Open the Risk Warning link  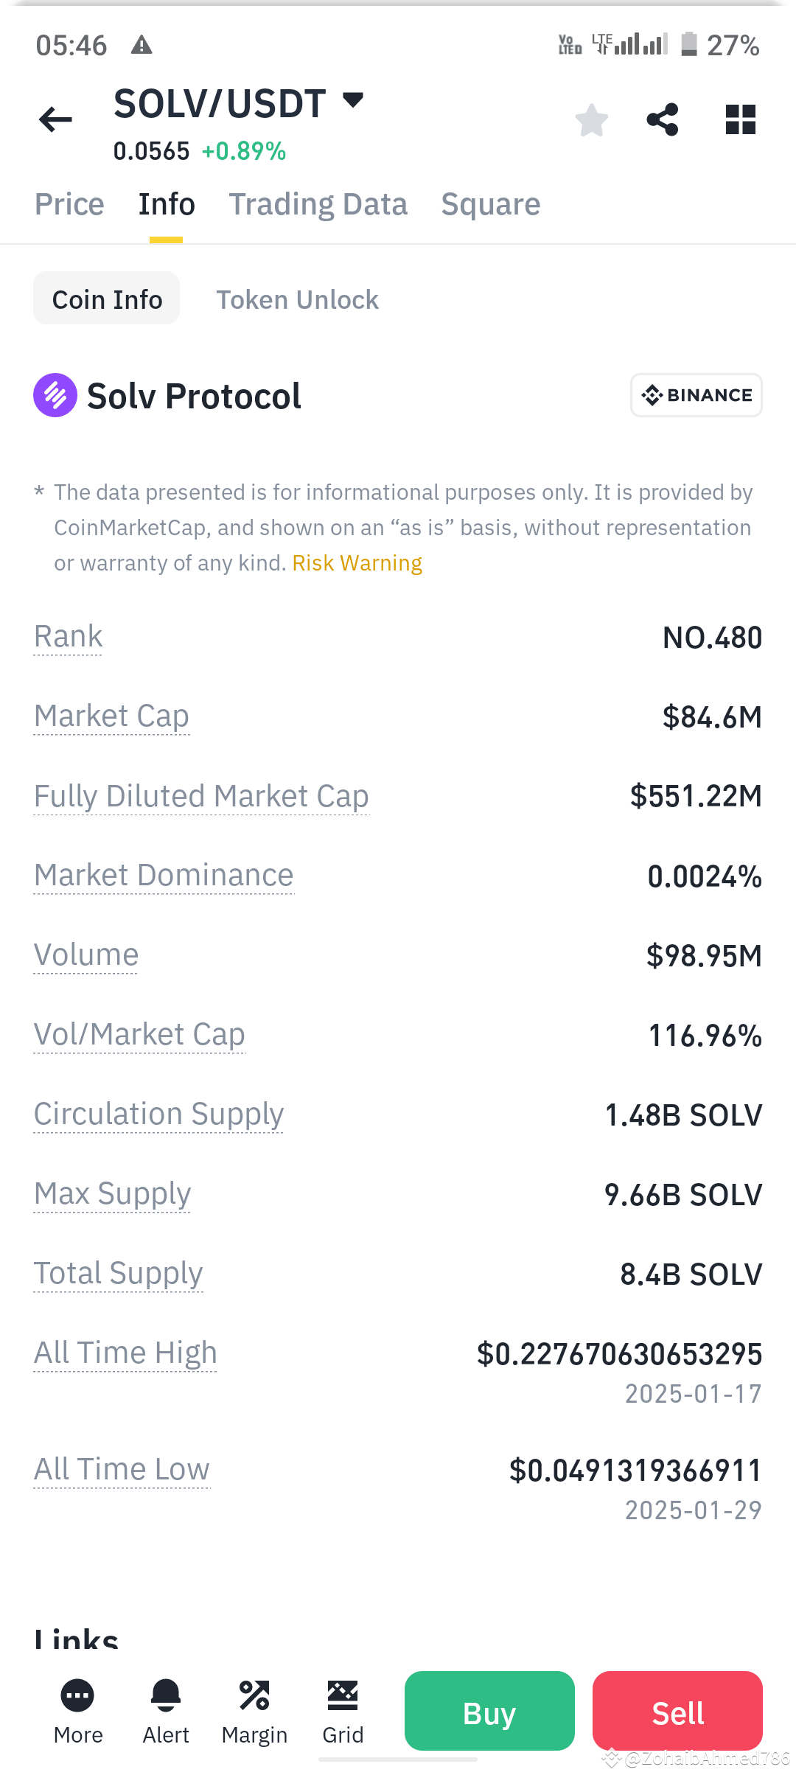point(357,563)
